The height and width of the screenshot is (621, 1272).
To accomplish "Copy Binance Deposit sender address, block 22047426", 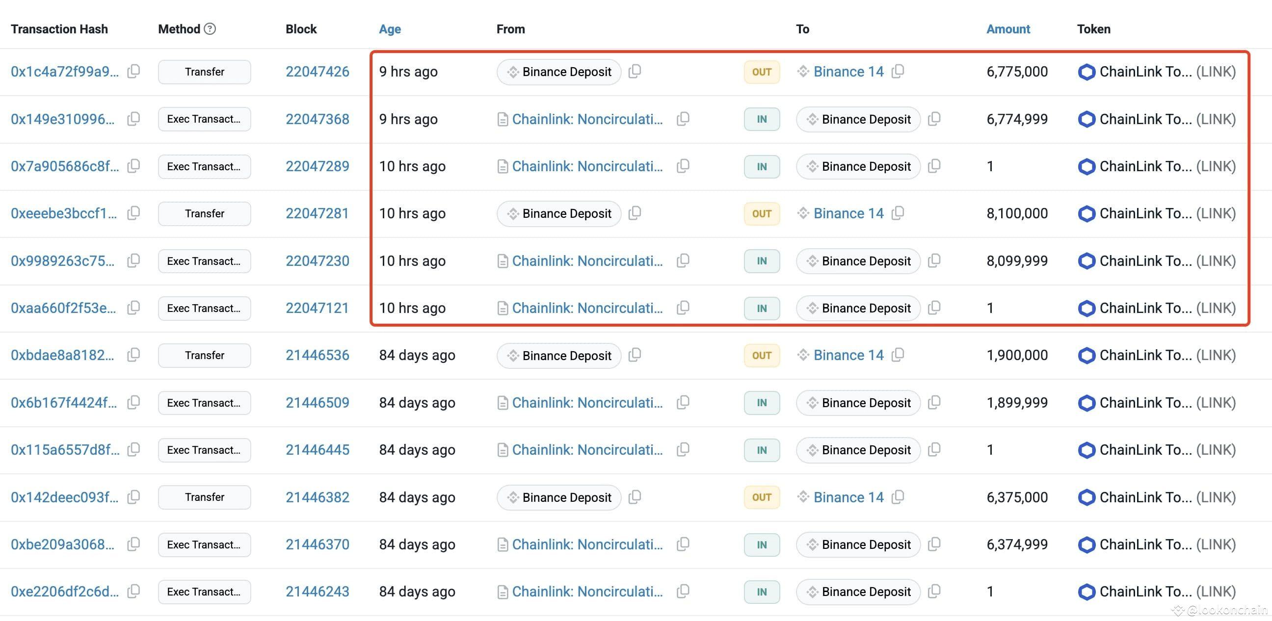I will [x=635, y=72].
